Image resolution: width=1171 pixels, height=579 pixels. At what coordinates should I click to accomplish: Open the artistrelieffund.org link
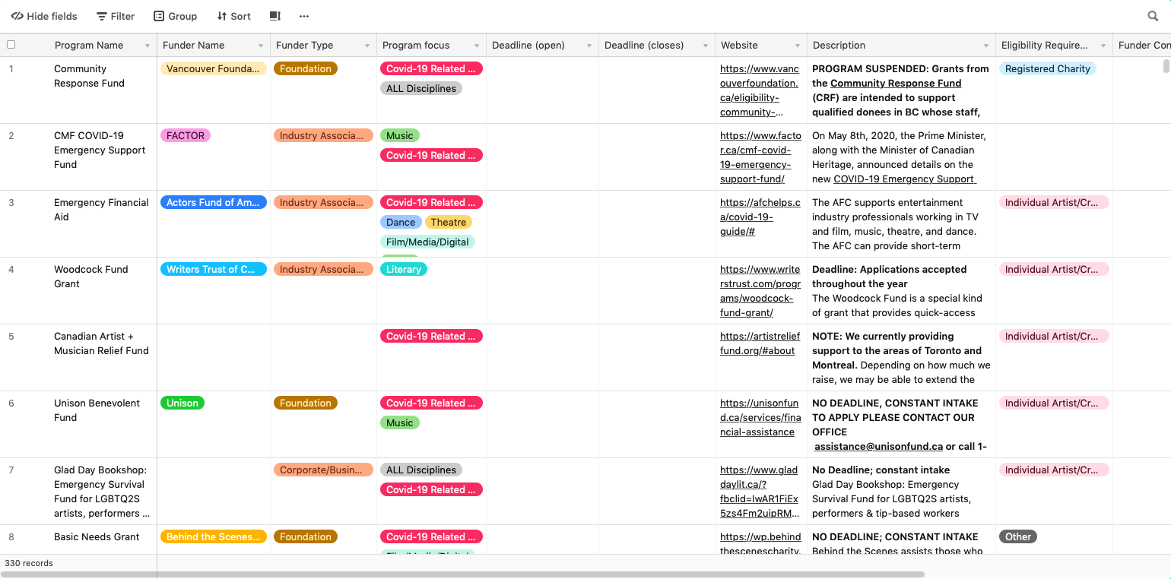[x=760, y=343]
